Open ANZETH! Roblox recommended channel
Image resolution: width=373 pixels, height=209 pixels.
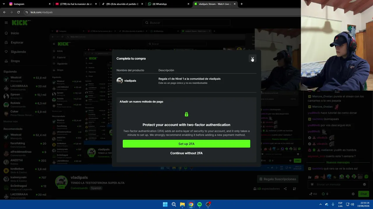(x=24, y=162)
